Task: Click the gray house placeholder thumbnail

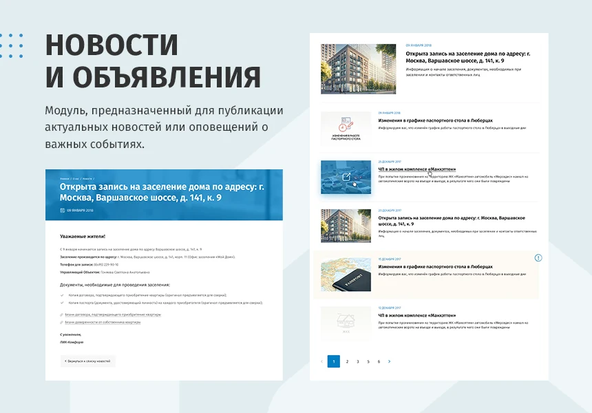Action: click(x=346, y=323)
